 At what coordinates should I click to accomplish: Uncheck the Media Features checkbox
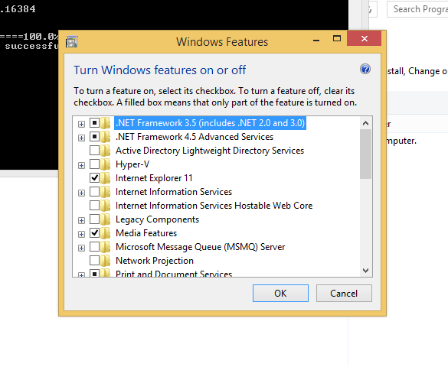94,233
